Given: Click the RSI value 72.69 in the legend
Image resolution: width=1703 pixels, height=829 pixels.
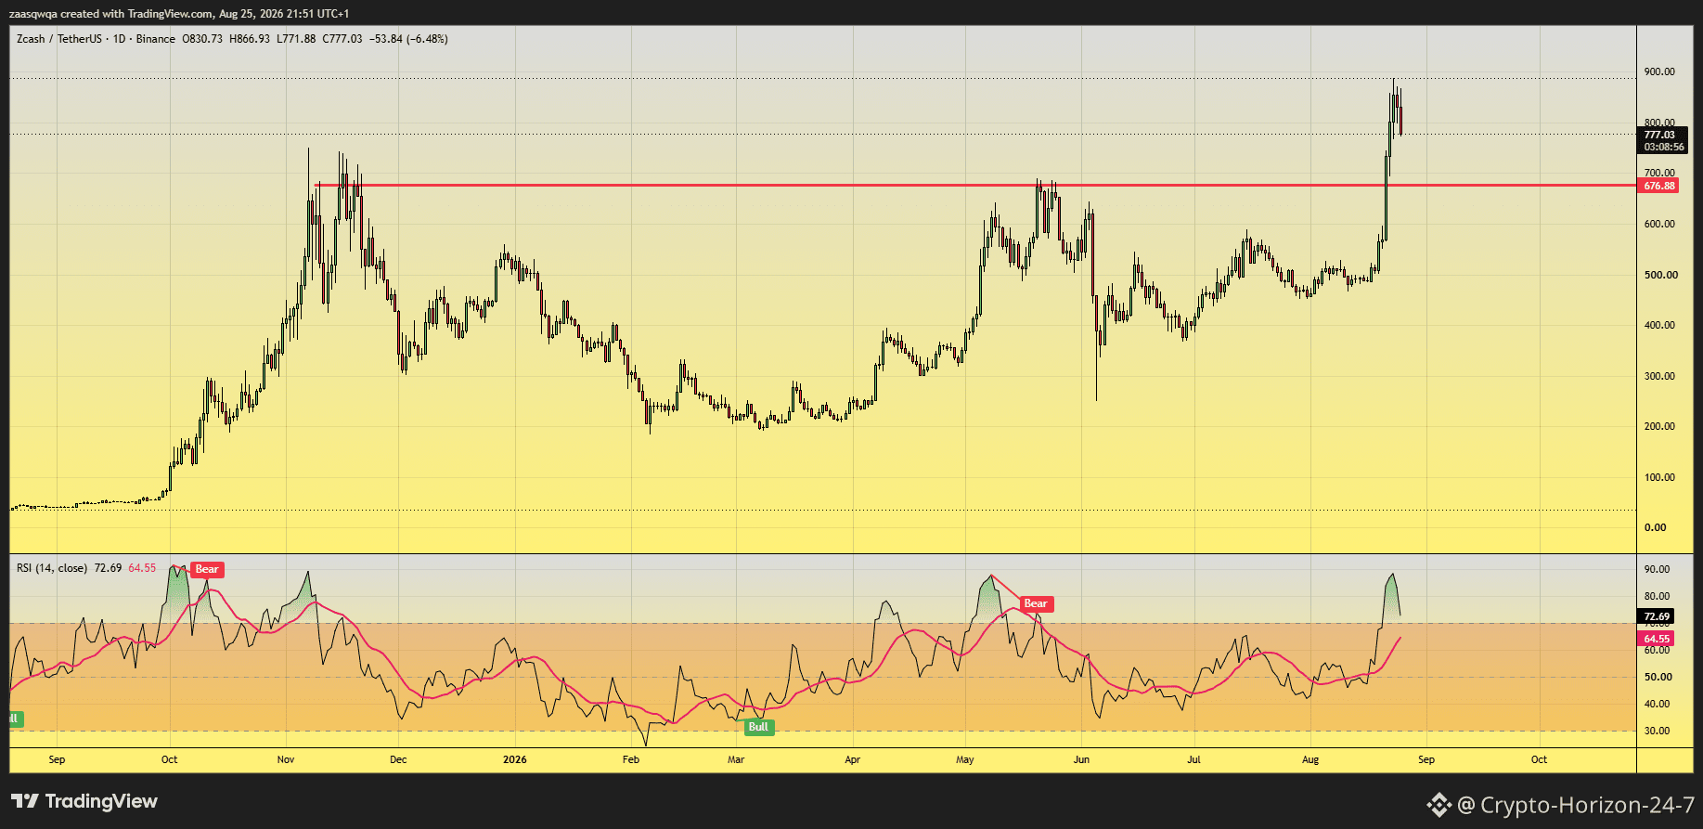Looking at the screenshot, I should [108, 568].
